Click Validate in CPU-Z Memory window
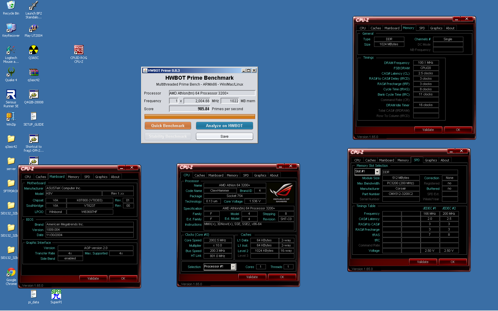Viewport: 498px width, 311px height. pyautogui.click(x=428, y=130)
